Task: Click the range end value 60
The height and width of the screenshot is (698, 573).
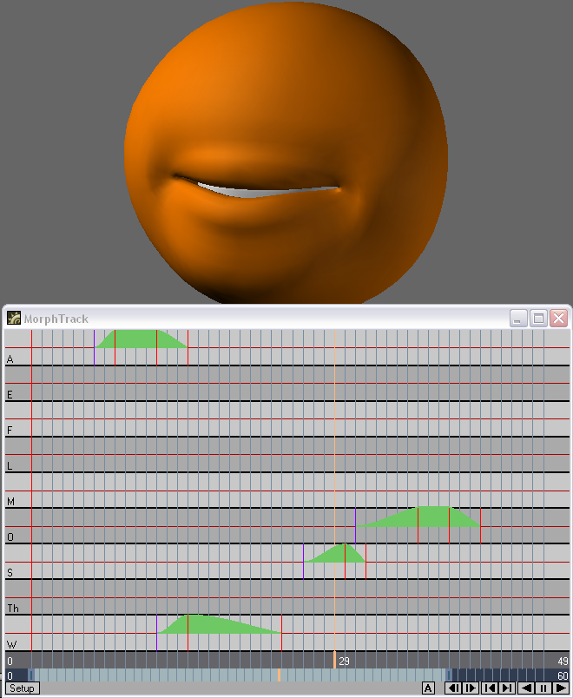Action: pyautogui.click(x=563, y=675)
